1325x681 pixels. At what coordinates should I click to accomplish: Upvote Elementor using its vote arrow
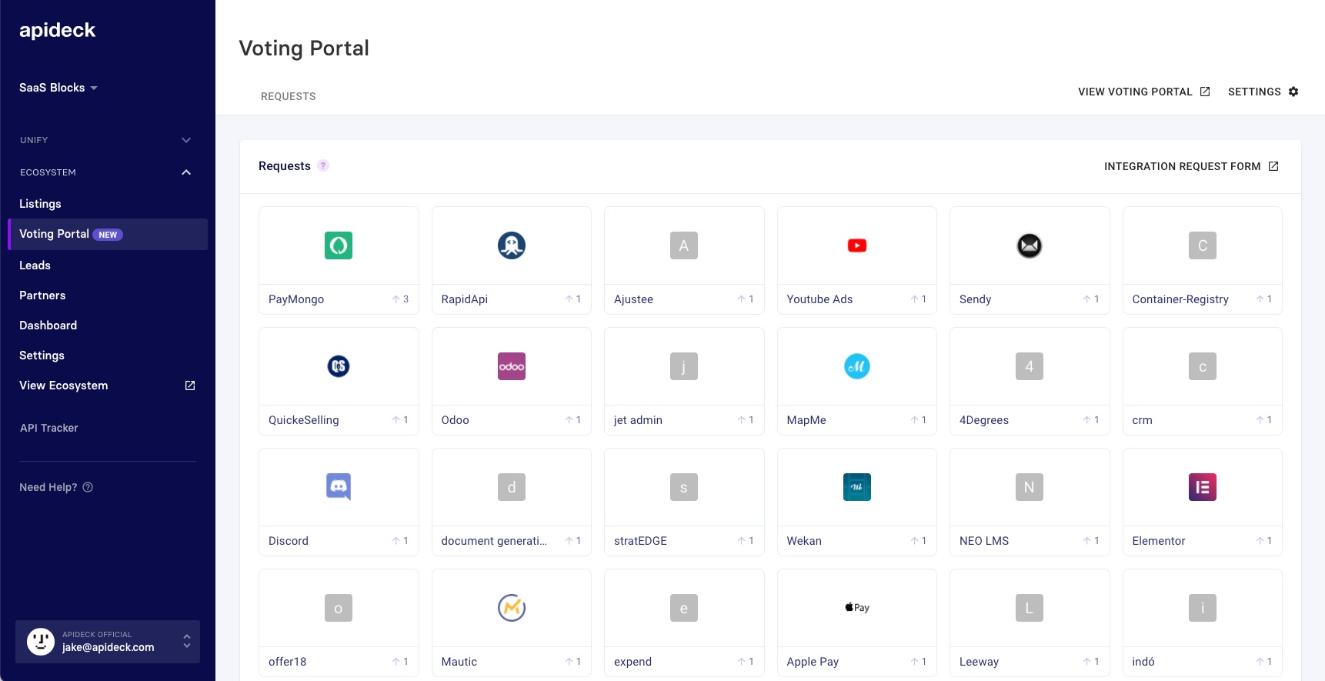click(x=1264, y=541)
